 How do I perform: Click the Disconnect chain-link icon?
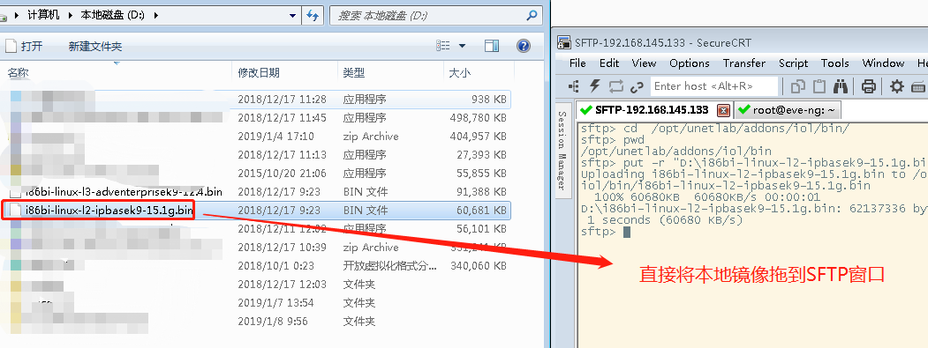637,87
